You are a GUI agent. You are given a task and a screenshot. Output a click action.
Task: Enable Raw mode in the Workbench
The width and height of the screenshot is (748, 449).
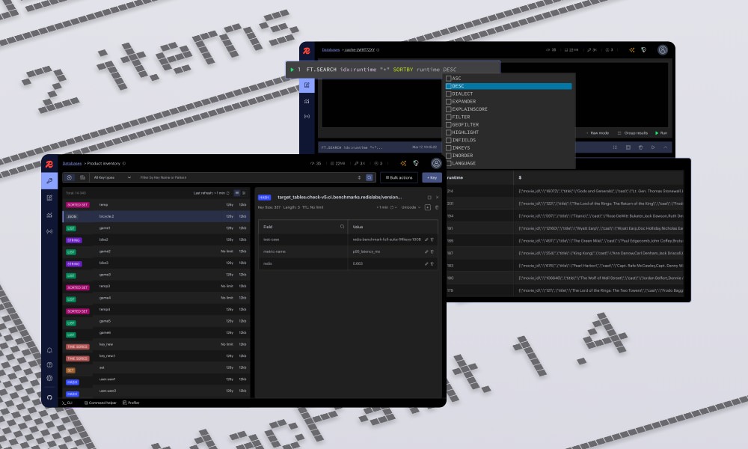click(x=598, y=132)
